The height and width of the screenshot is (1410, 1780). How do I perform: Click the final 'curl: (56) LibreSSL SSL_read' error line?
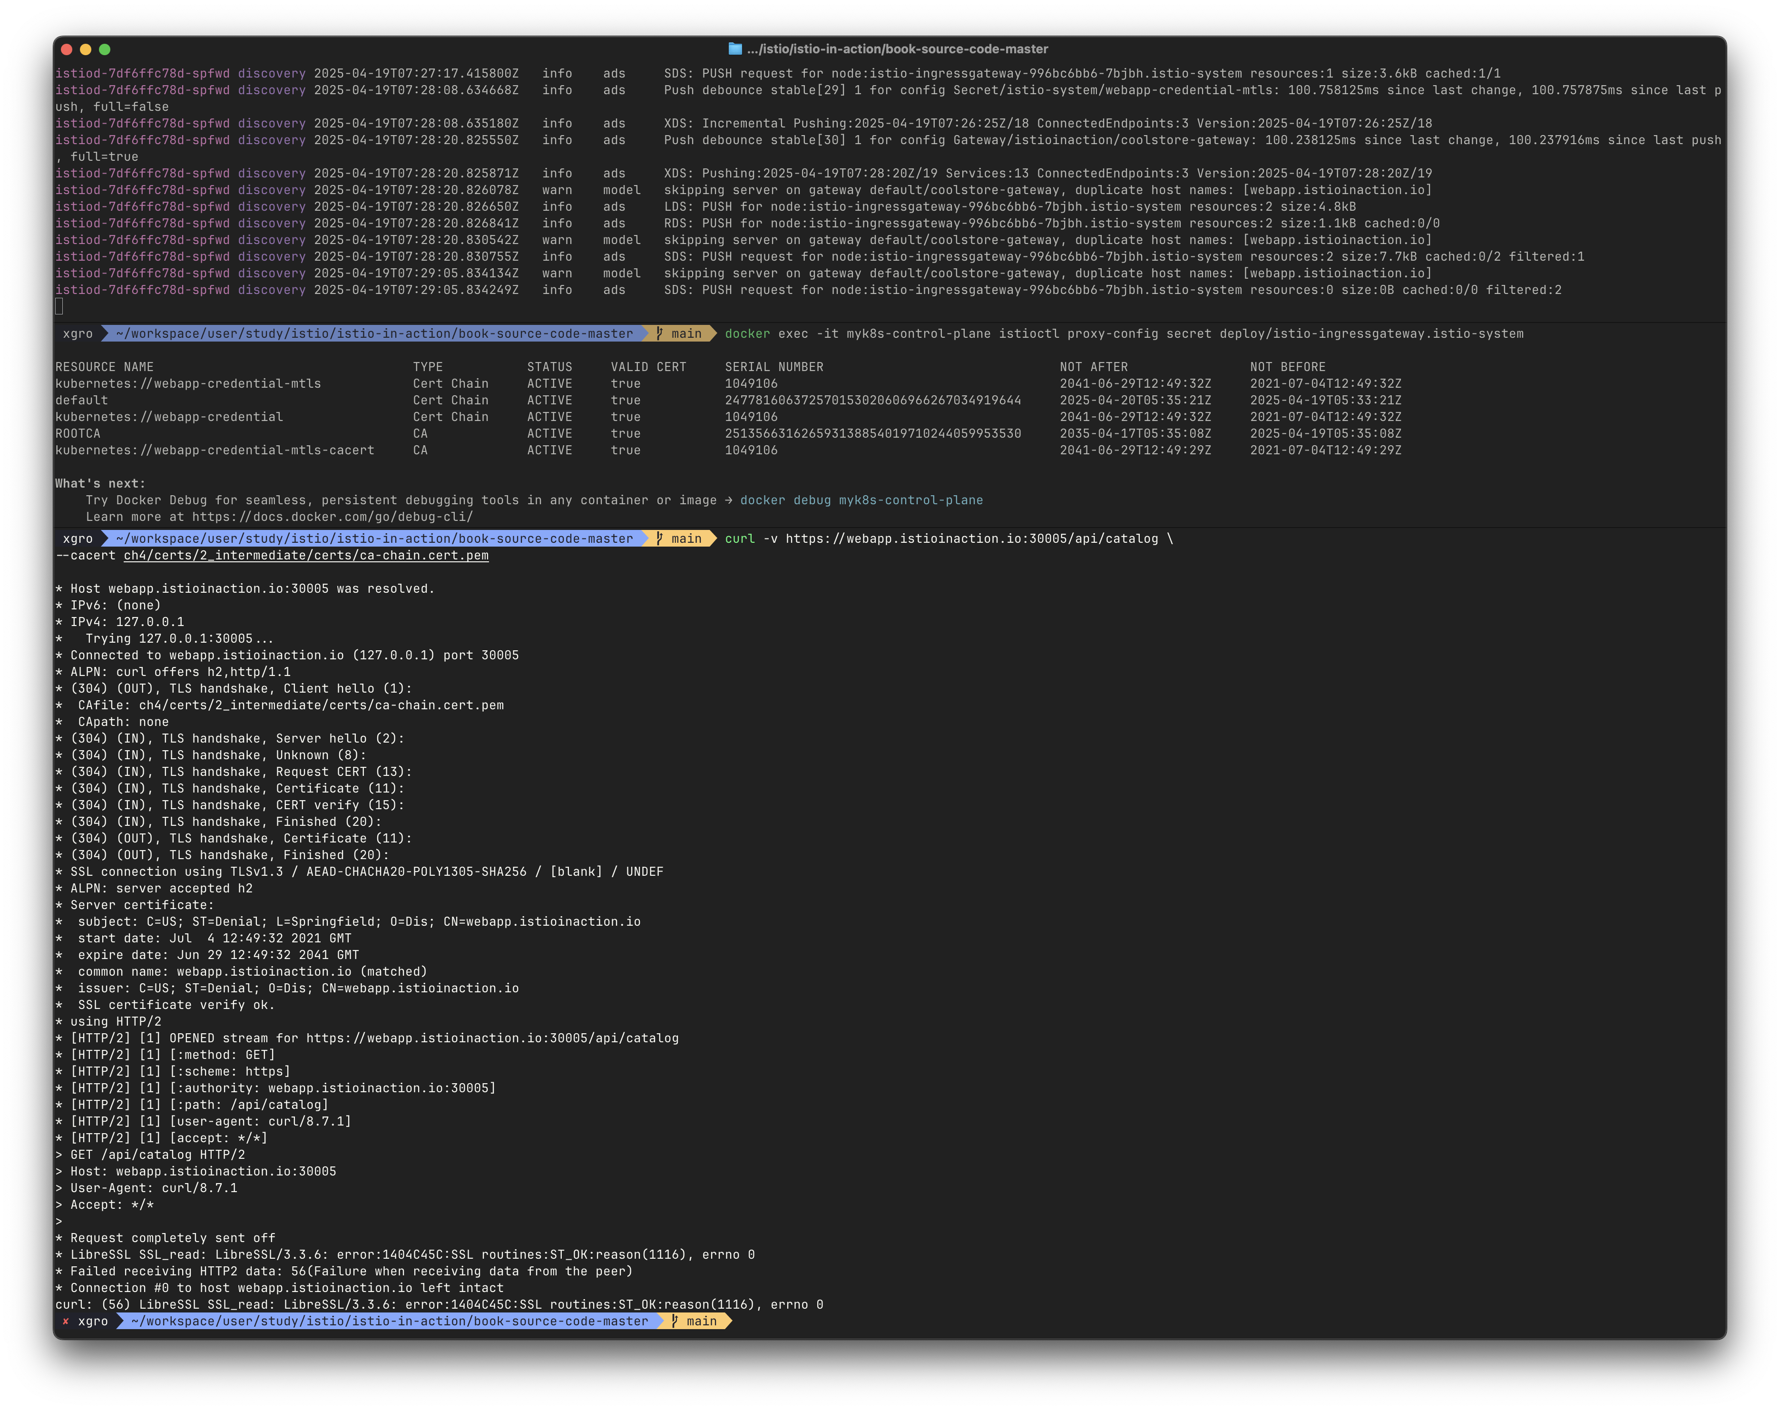click(439, 1304)
